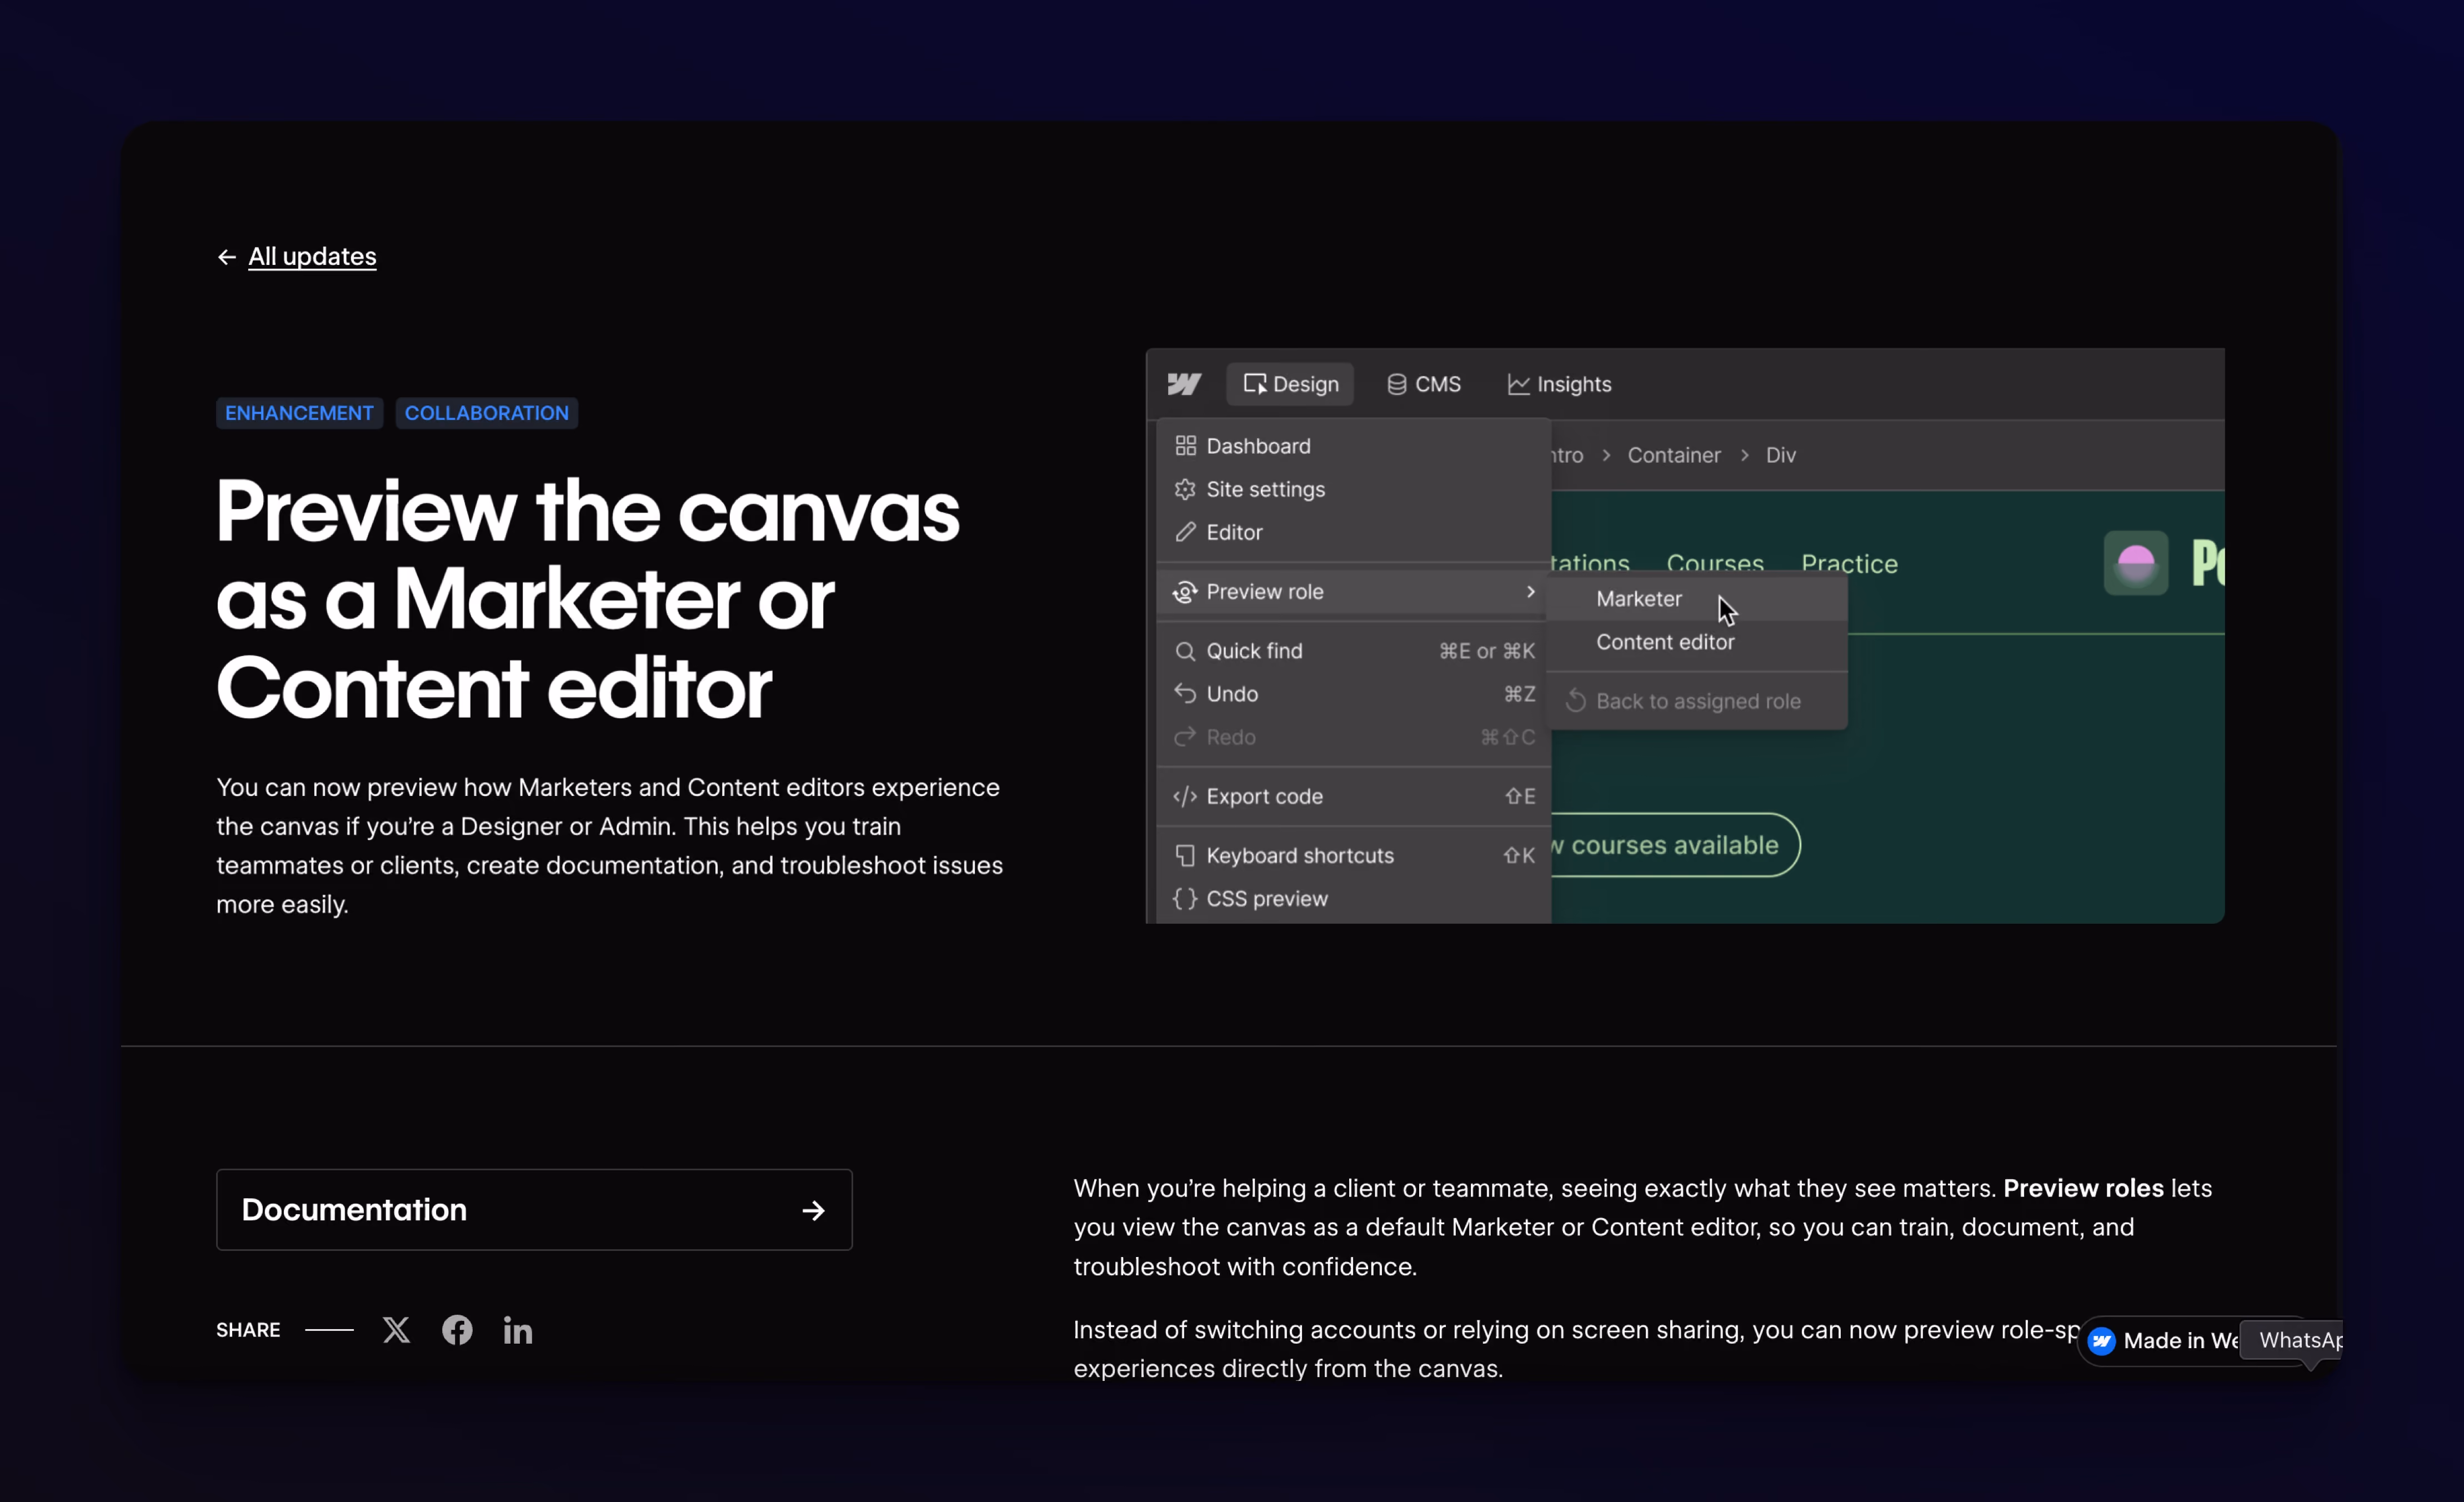Screen dimensions: 2464x1502
Task: Expand the Preview role submenu
Action: [1353, 591]
